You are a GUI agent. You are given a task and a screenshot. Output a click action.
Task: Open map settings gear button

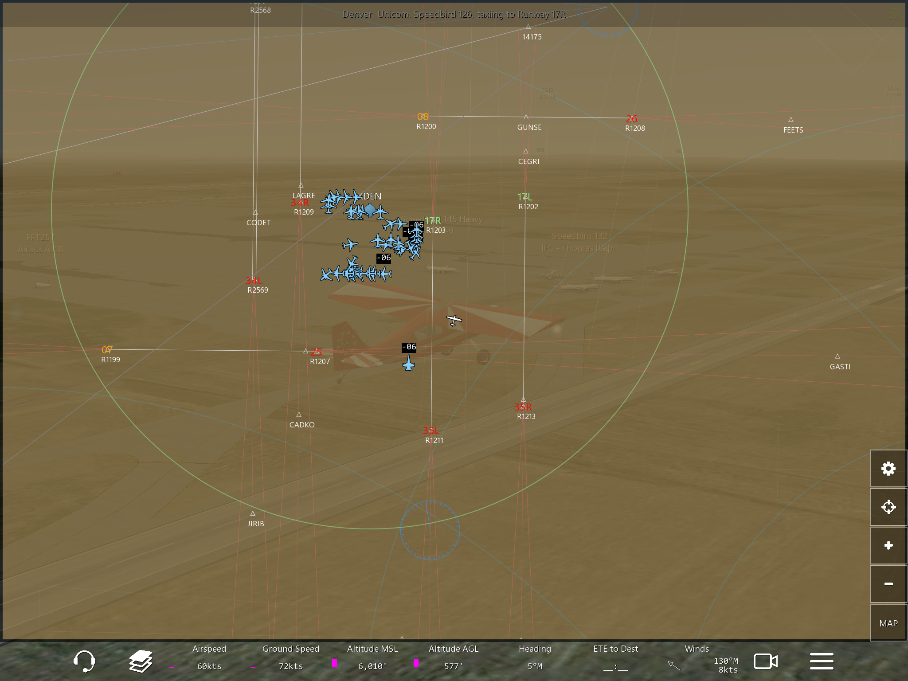coord(888,469)
